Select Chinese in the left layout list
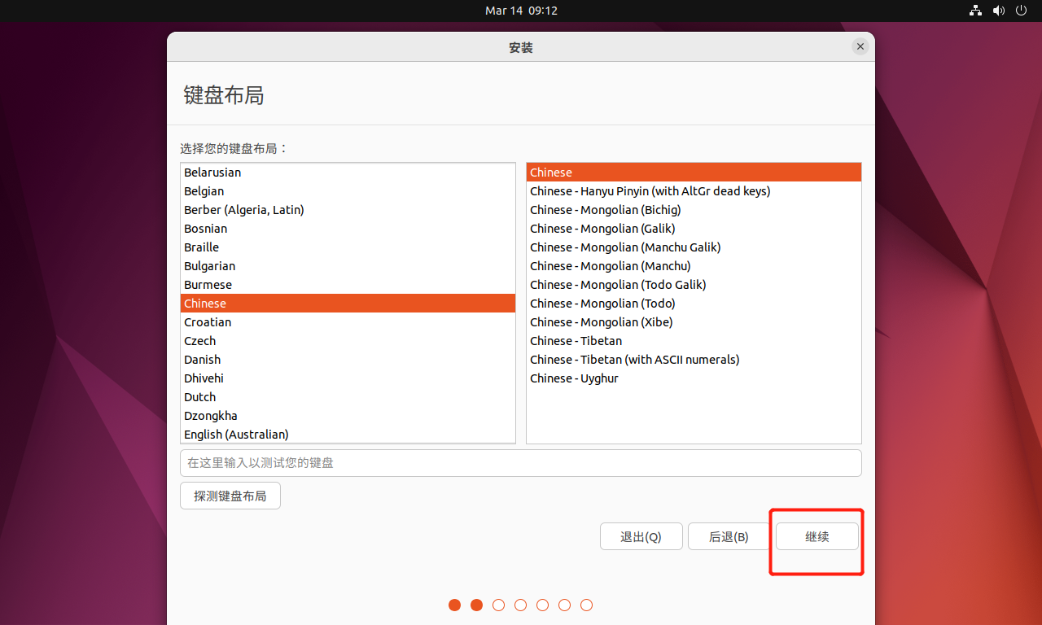The width and height of the screenshot is (1042, 625). click(x=348, y=304)
